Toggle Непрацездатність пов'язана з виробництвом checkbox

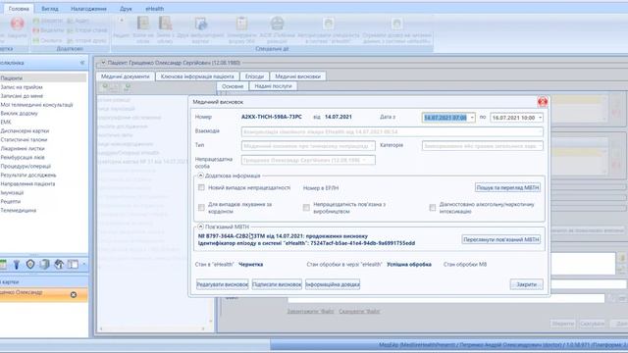(x=306, y=207)
